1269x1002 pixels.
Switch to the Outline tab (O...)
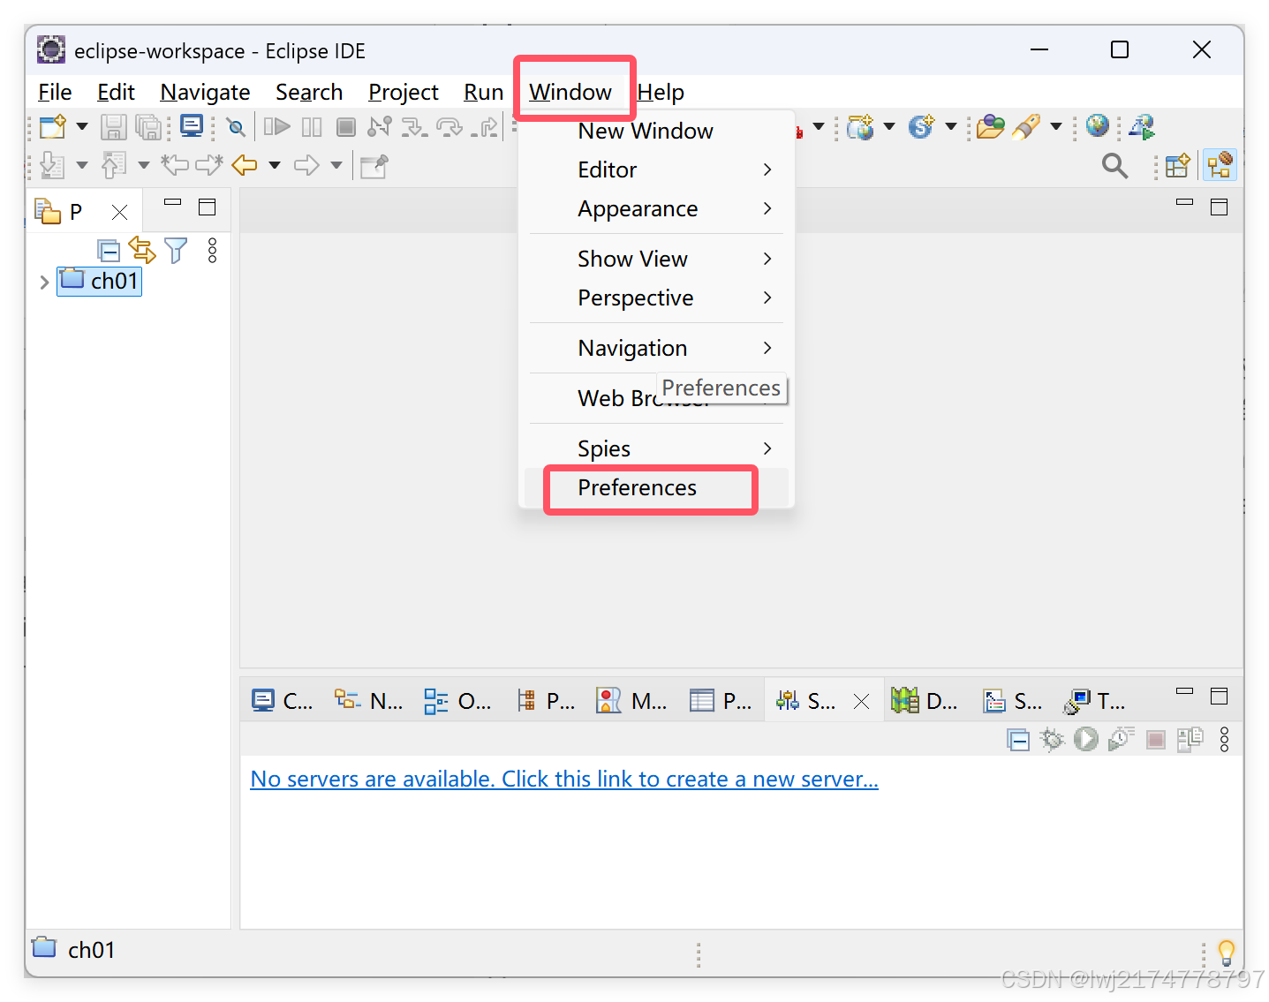(x=457, y=701)
